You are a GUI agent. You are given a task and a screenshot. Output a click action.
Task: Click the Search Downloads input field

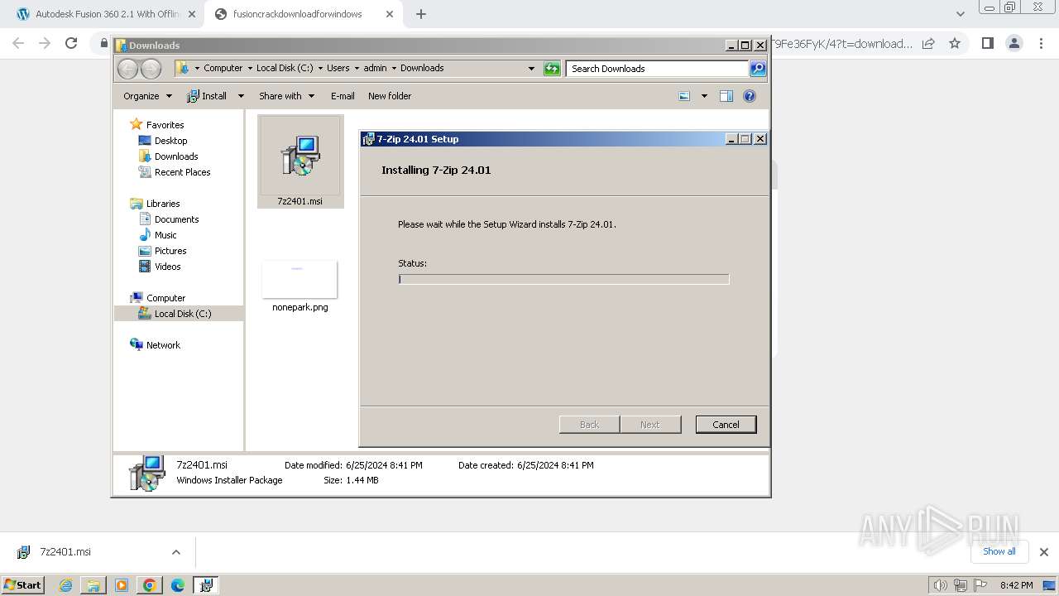pyautogui.click(x=658, y=69)
